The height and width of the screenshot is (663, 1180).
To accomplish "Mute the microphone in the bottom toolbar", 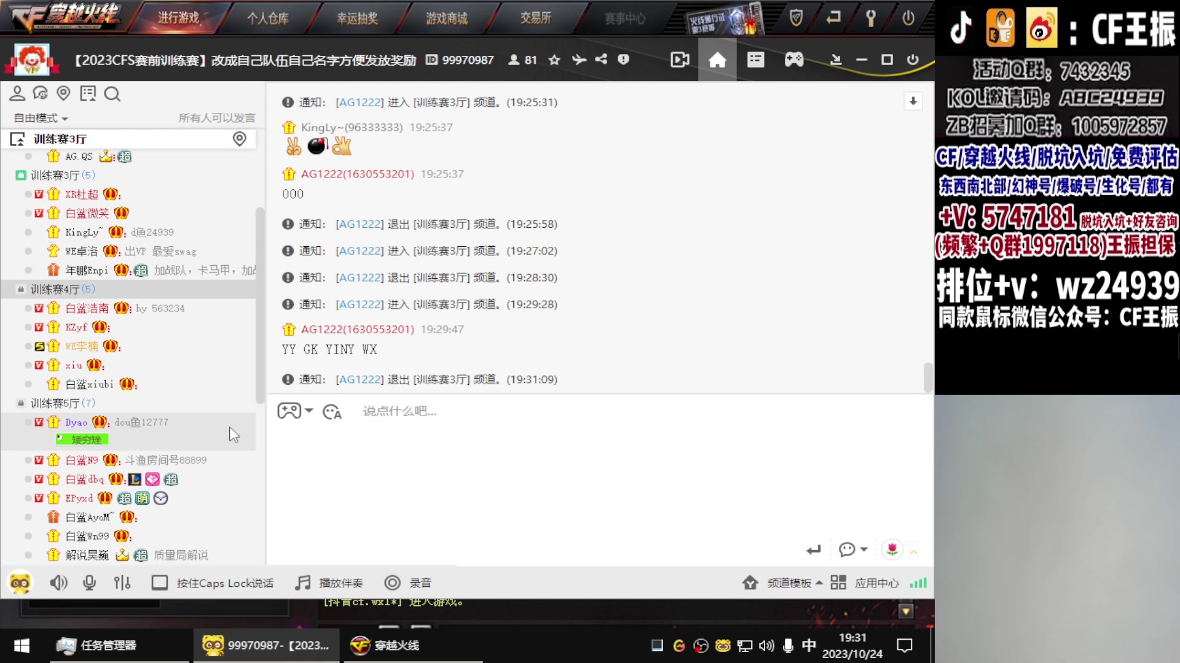I will [89, 583].
